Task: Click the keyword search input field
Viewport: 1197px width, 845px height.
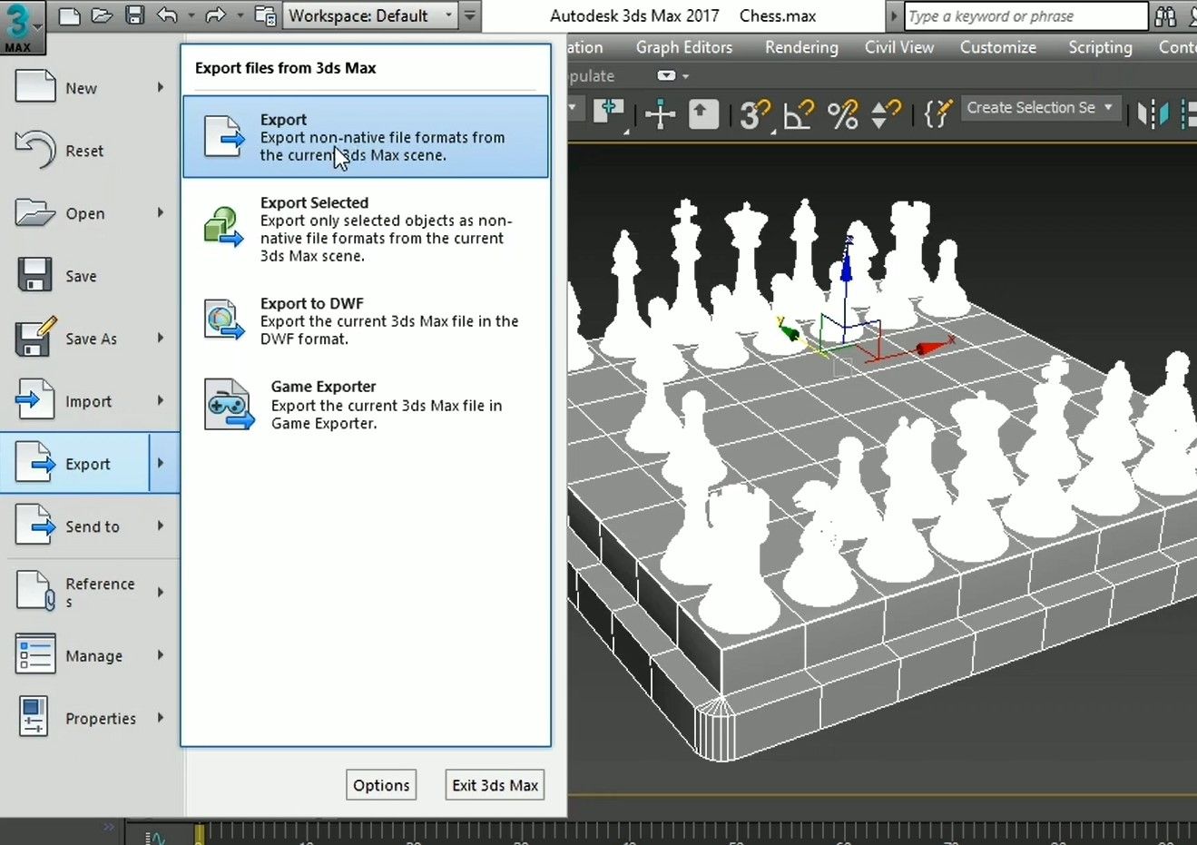Action: (x=1025, y=16)
